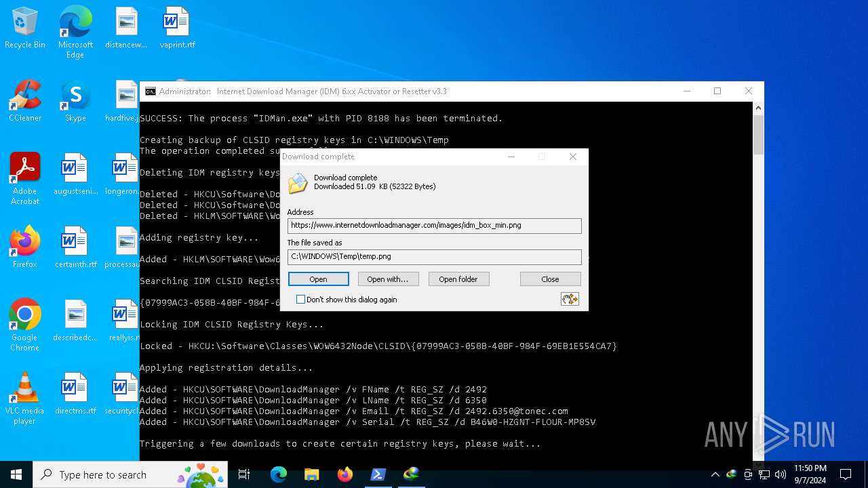This screenshot has height=488, width=868.
Task: Open the notification center
Action: coord(846,474)
